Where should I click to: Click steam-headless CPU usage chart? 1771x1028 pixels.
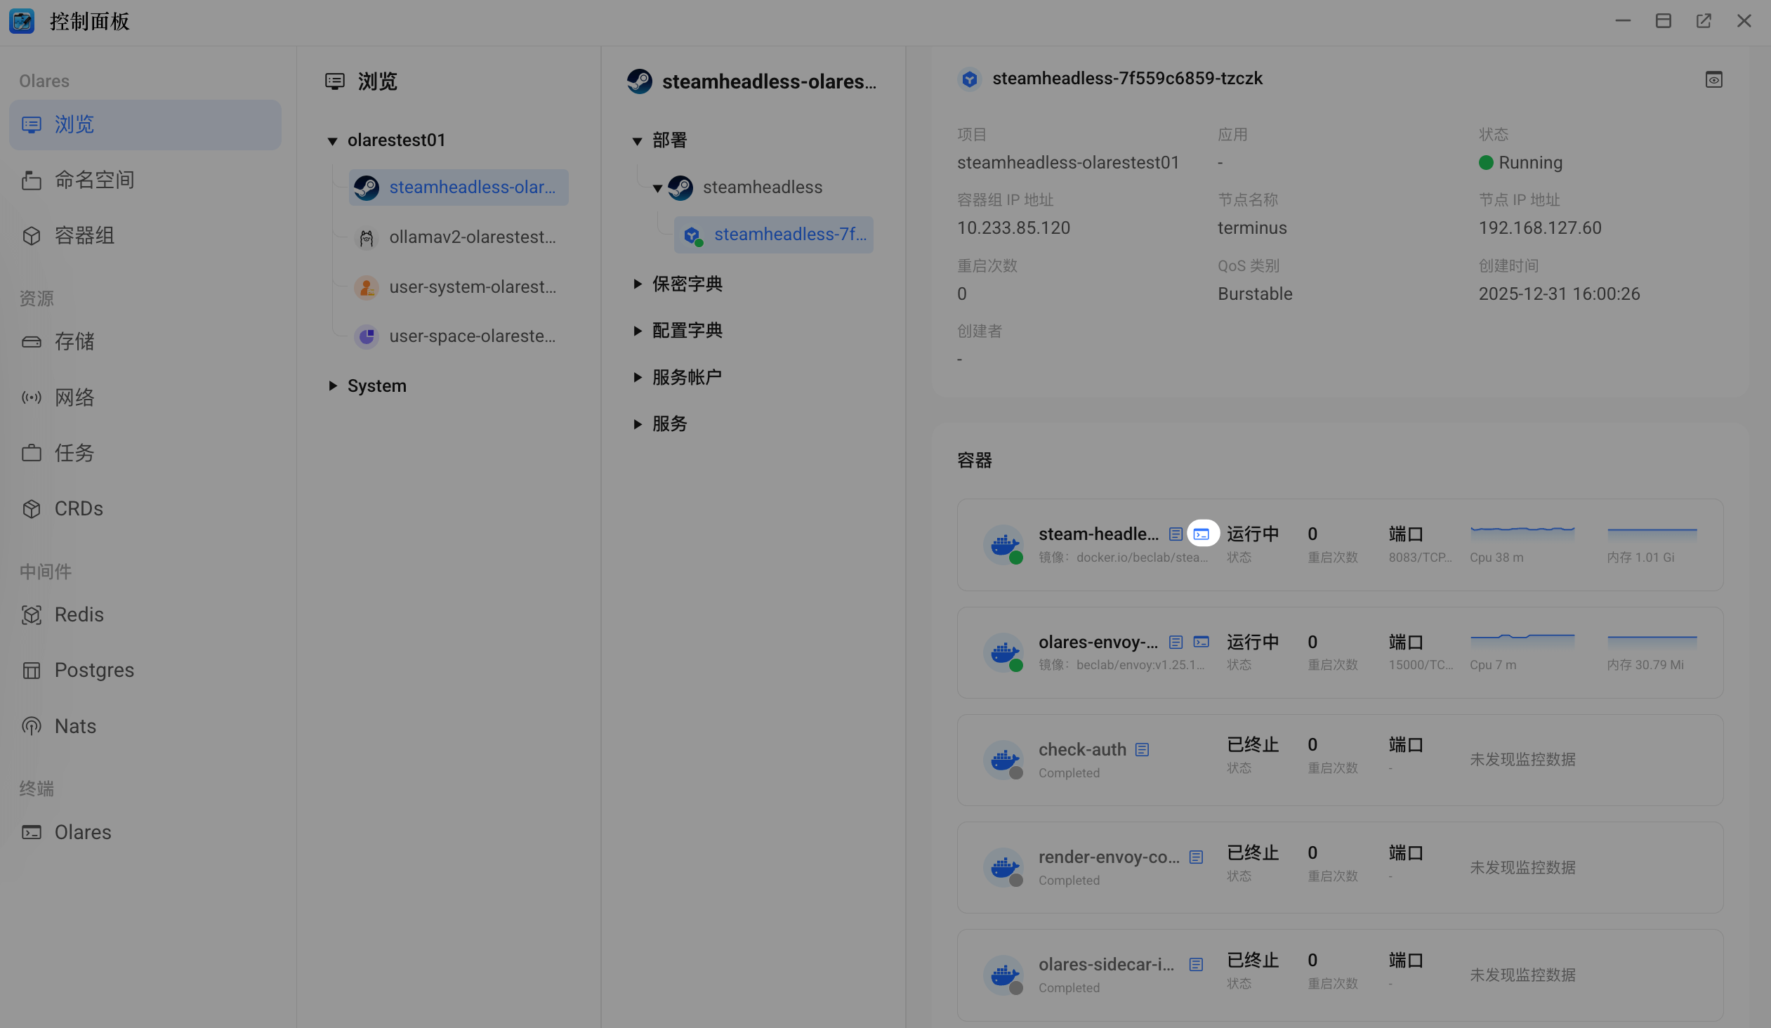click(x=1522, y=534)
